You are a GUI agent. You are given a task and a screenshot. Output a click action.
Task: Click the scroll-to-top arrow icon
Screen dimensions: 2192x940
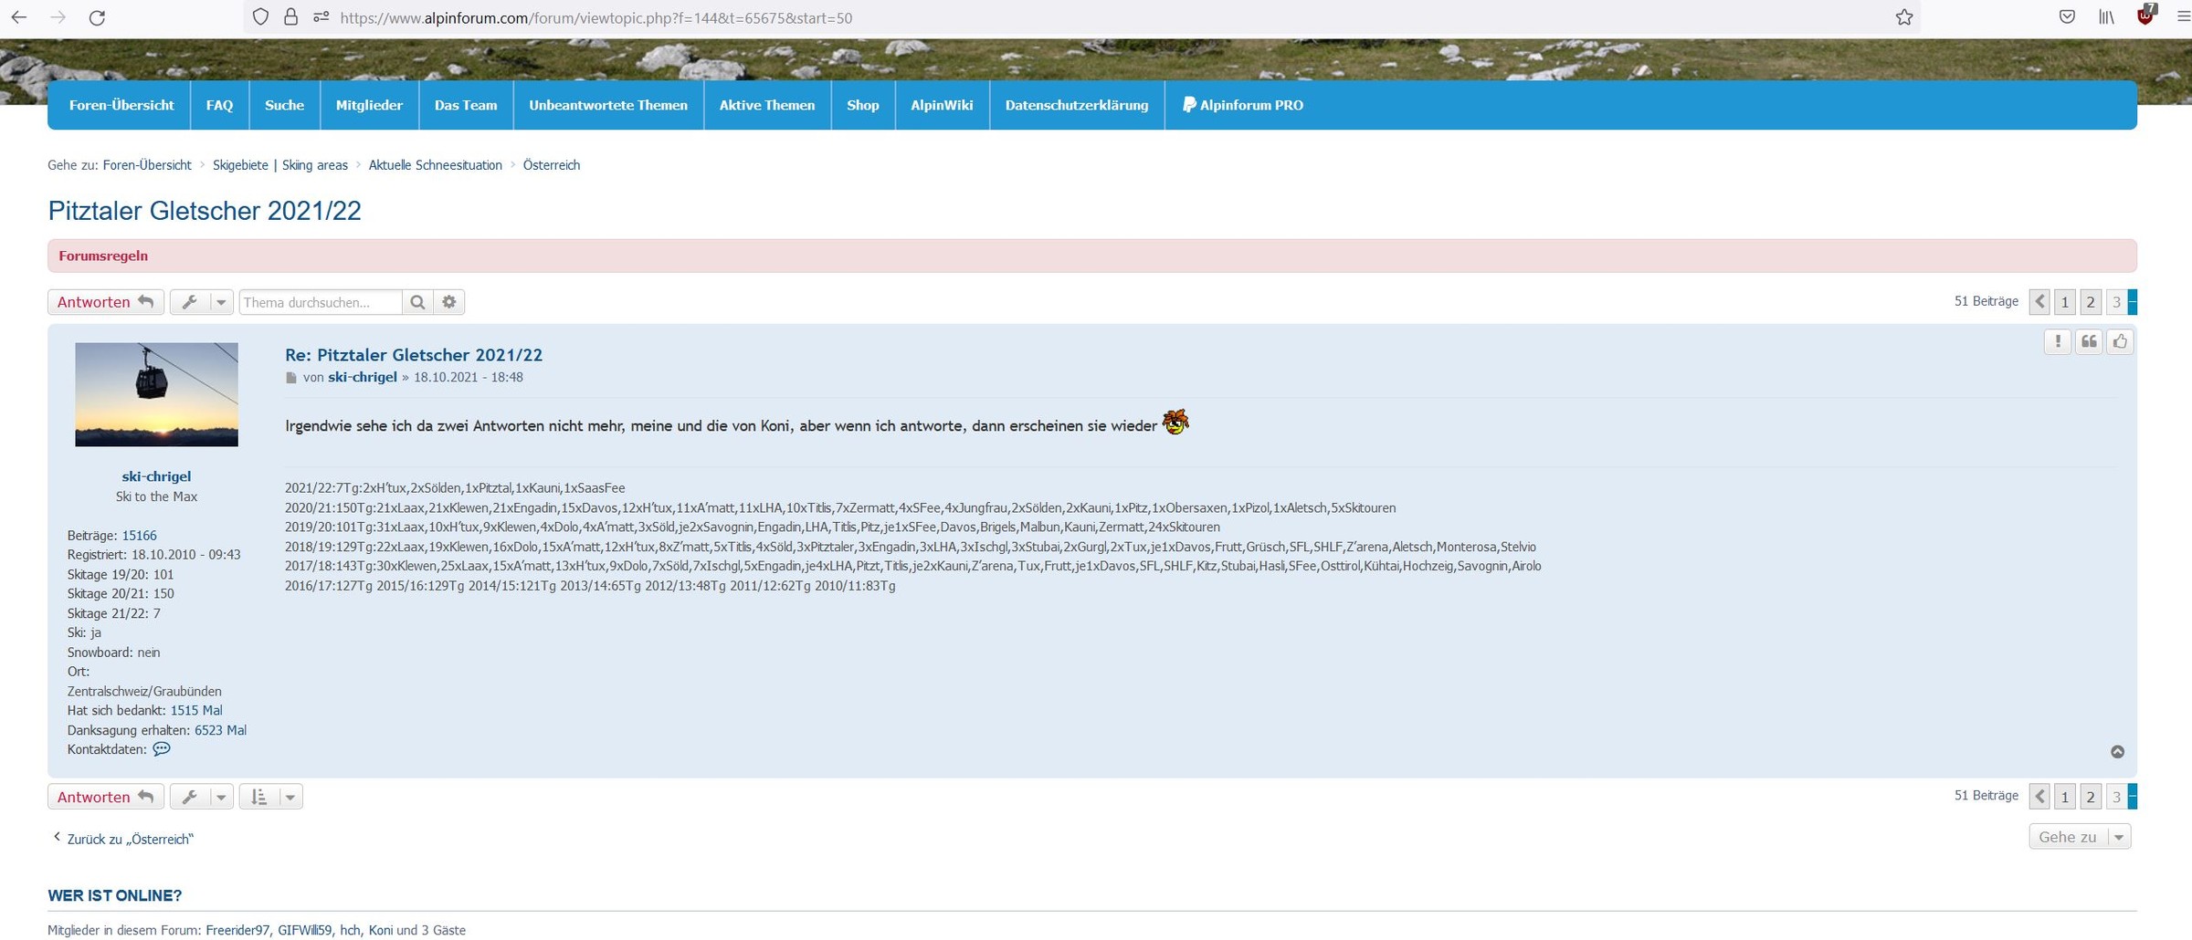(2117, 751)
